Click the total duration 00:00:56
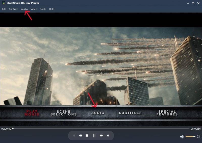Image resolution: width=202 pixels, height=143 pixels. 195,129
